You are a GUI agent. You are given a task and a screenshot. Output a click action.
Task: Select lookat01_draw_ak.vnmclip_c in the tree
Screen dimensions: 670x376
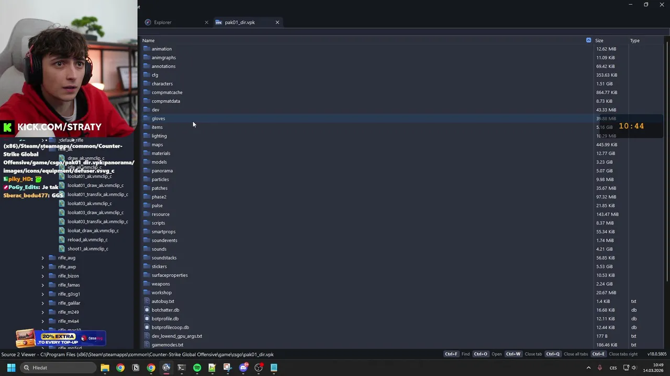[95, 185]
